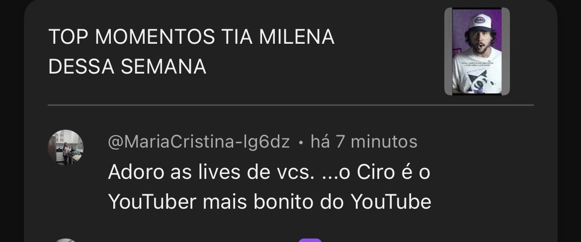581x242 pixels.
Task: Open MariaCristina's round profile avatar
Action: tap(66, 147)
